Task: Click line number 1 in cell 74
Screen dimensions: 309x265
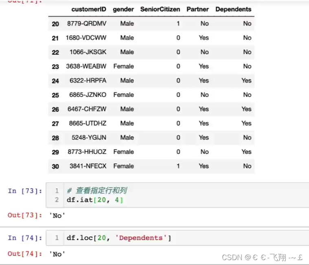Action: coord(57,238)
